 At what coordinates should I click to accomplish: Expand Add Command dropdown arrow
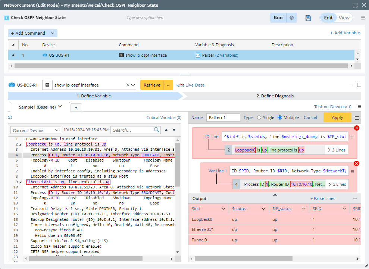pos(53,33)
